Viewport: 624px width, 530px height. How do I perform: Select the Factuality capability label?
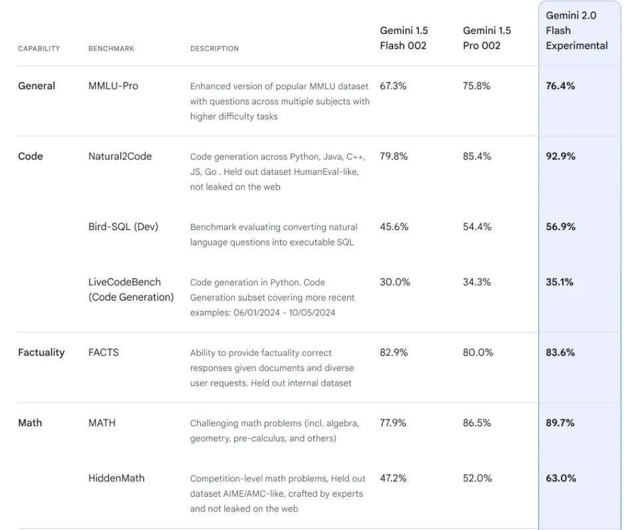click(41, 352)
